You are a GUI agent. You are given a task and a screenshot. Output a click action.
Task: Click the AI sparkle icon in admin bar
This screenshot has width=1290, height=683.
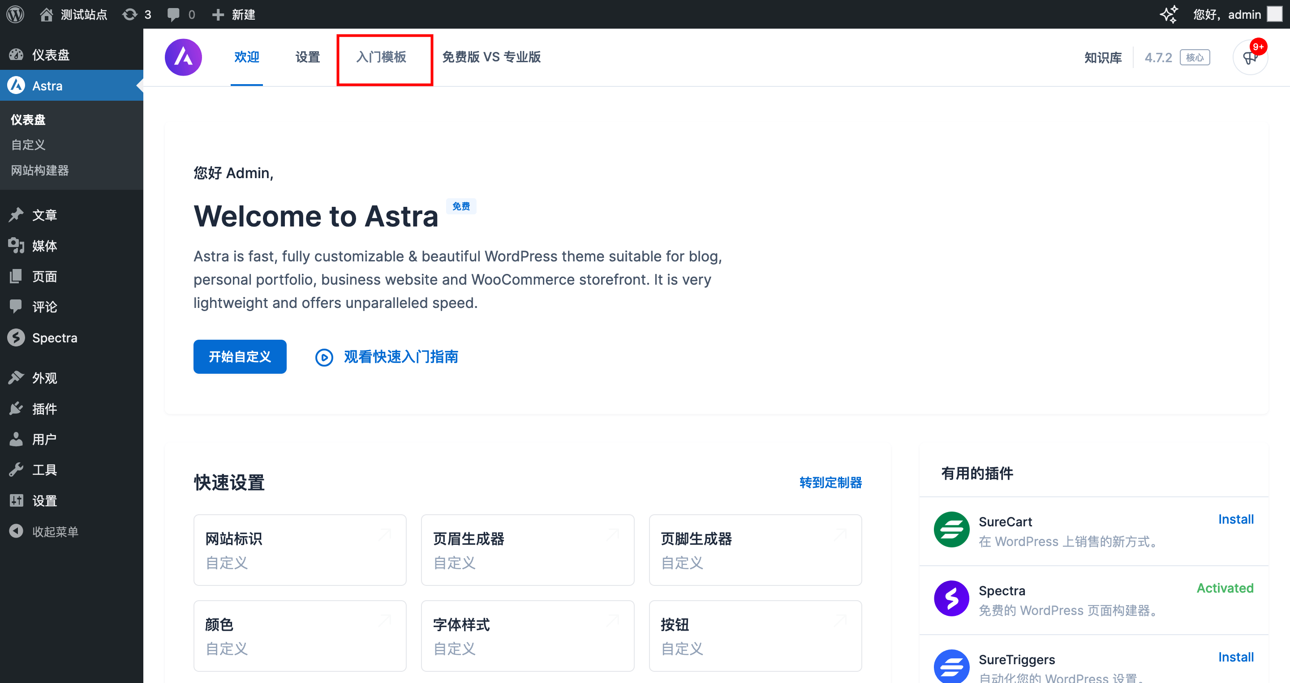(1169, 14)
